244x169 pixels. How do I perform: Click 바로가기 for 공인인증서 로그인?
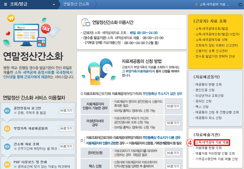(66, 111)
